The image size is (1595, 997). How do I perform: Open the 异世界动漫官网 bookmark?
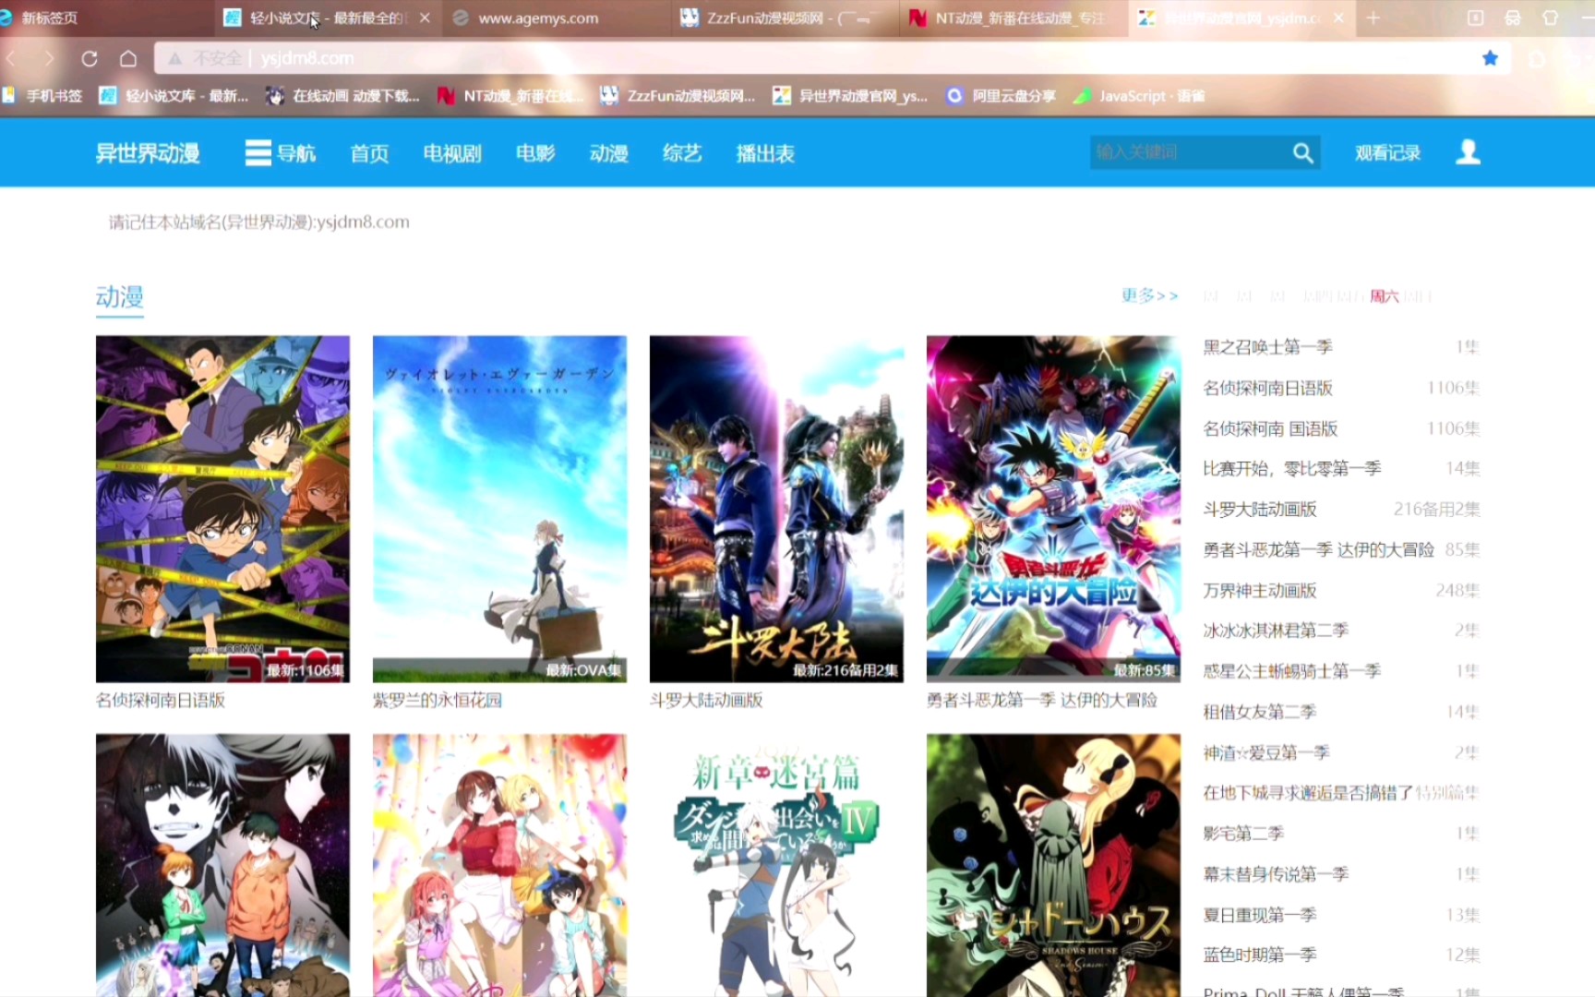851,96
